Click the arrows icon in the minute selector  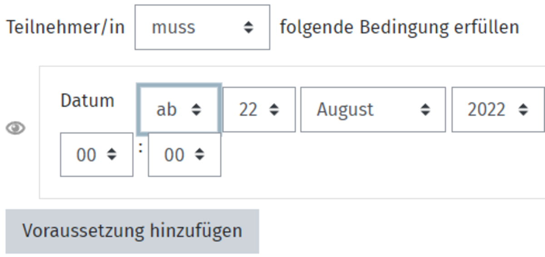tap(199, 155)
